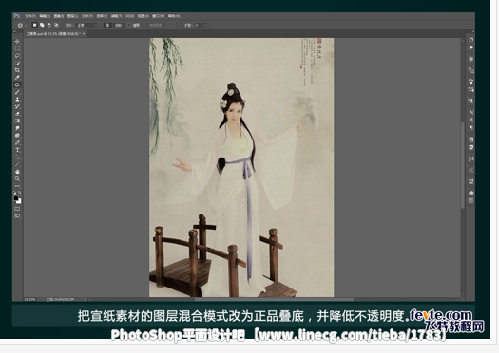Click the background color swatch
The width and height of the screenshot is (499, 353).
coord(19,201)
